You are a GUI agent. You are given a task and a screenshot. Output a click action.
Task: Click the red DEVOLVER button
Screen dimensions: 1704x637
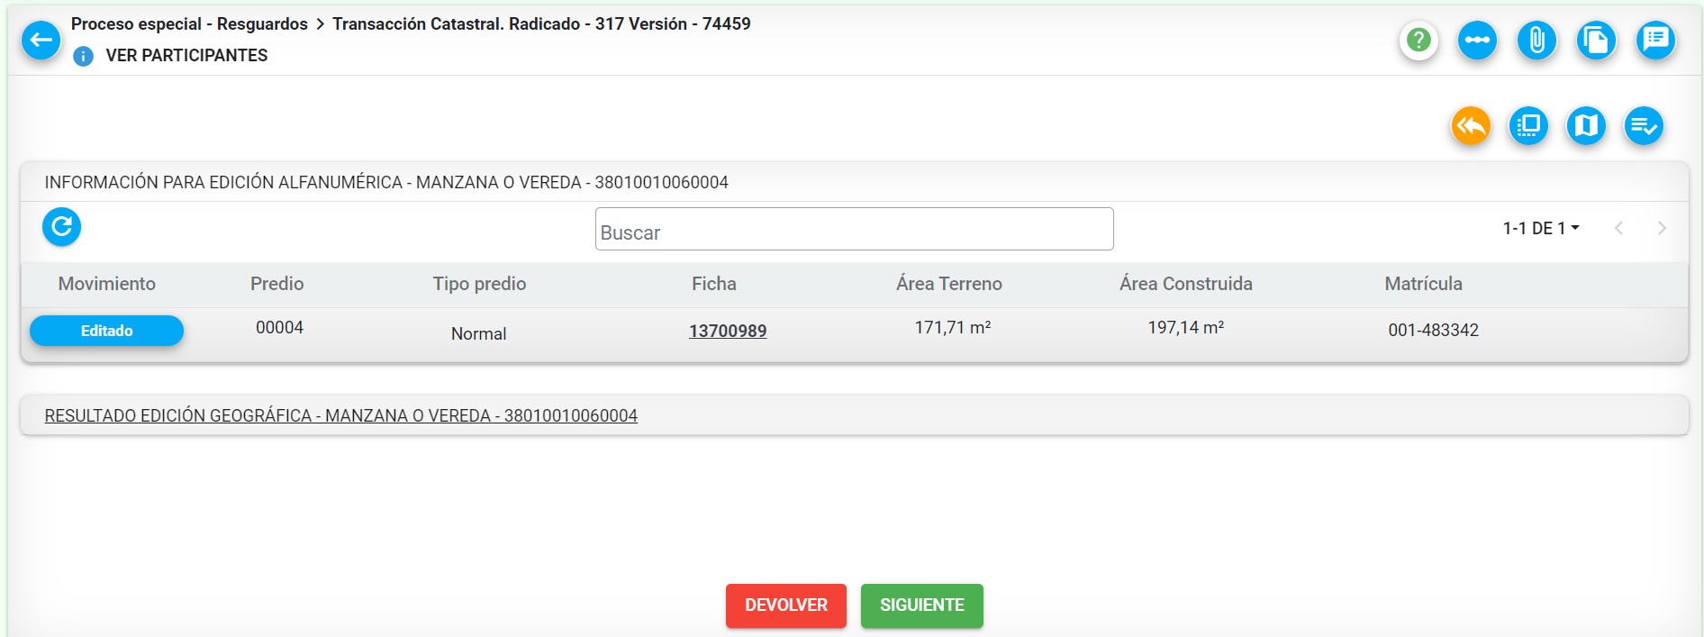pyautogui.click(x=786, y=605)
